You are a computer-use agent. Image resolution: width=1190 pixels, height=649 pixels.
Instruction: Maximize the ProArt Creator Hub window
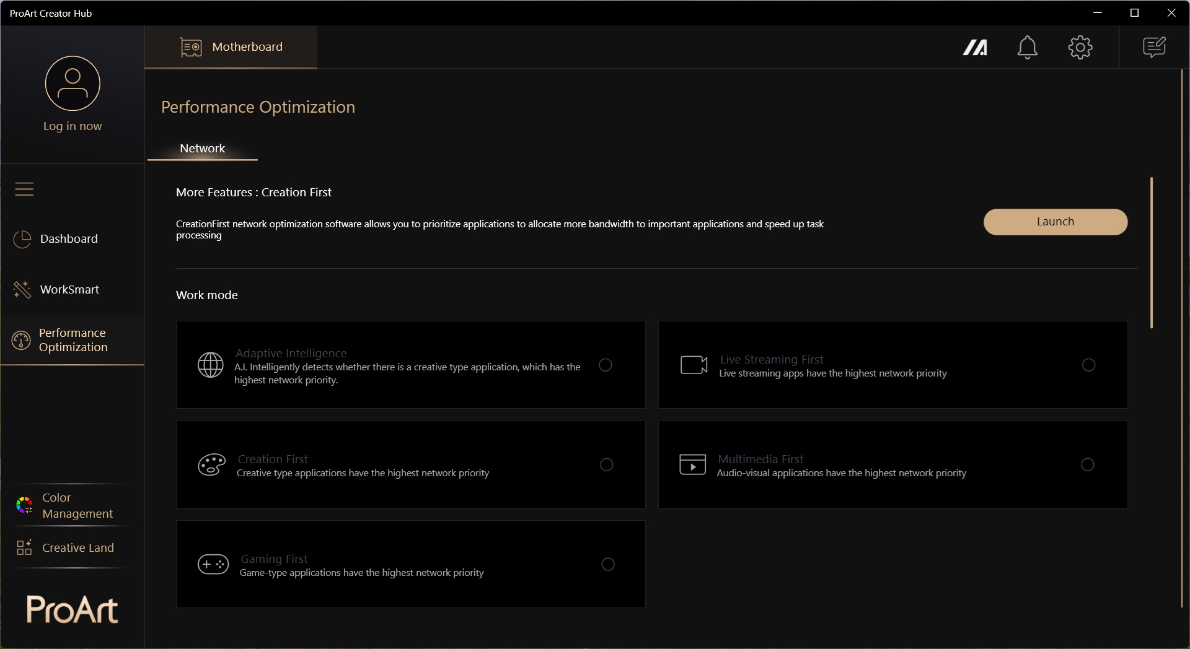coord(1134,13)
